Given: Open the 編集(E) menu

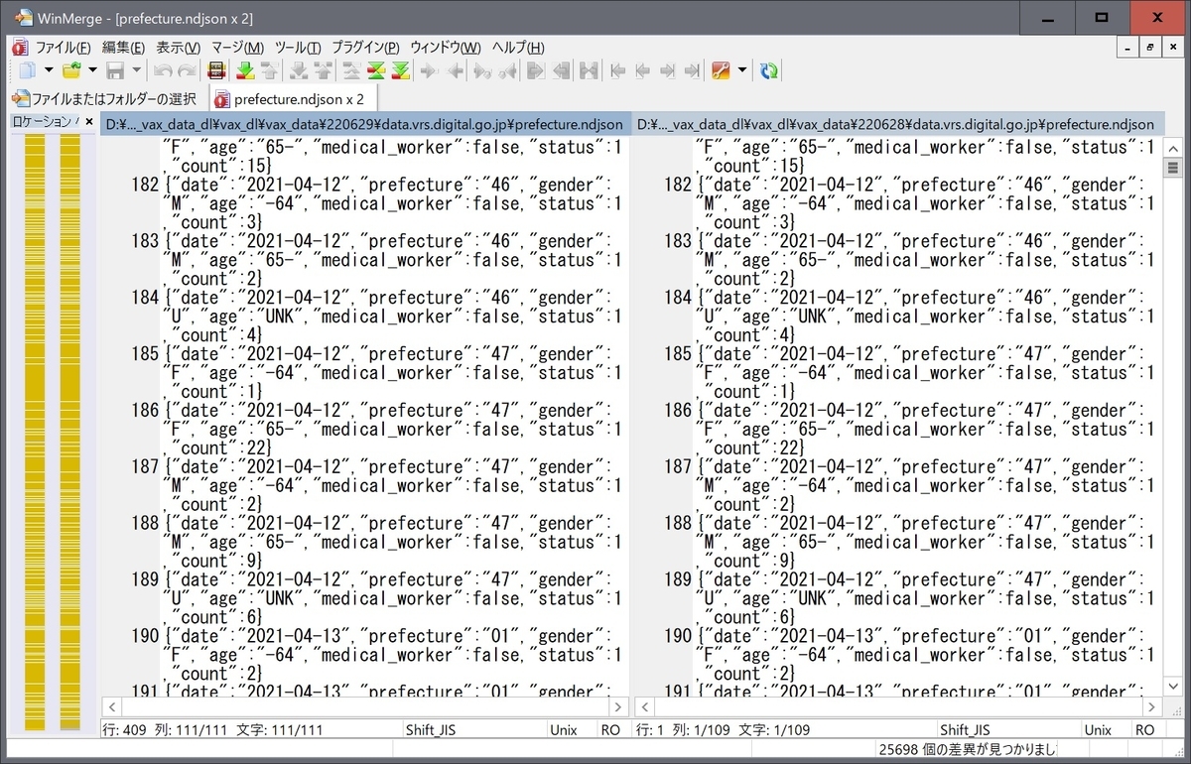Looking at the screenshot, I should (x=123, y=48).
